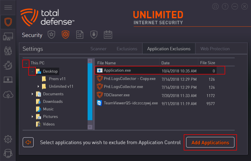Click the folder tree scroll up arrow

coord(90,61)
